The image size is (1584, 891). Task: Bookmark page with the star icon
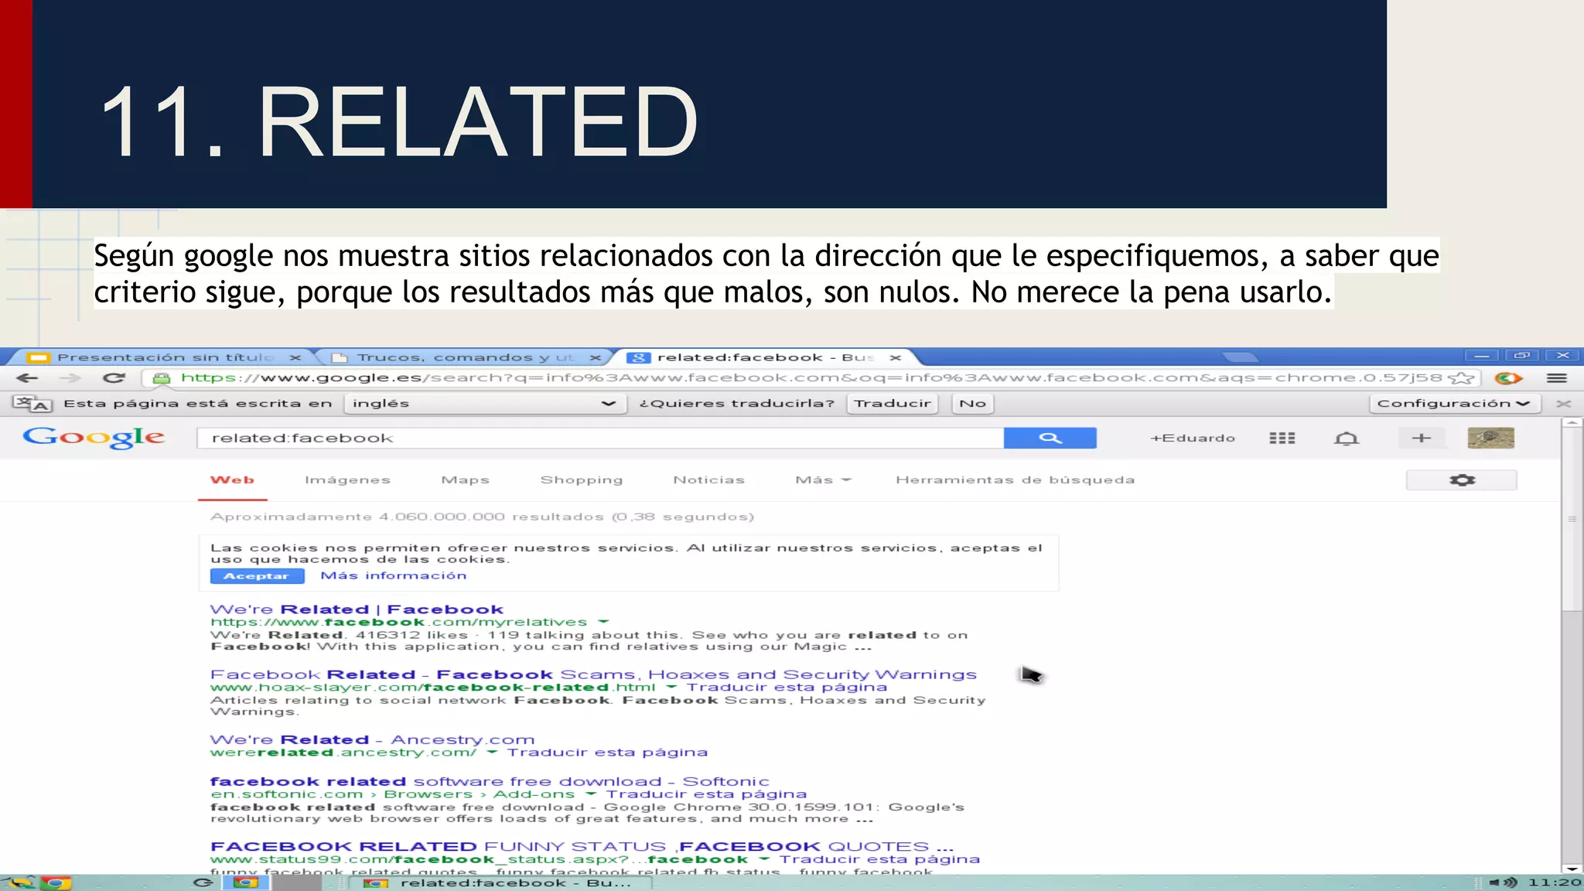[x=1461, y=378]
